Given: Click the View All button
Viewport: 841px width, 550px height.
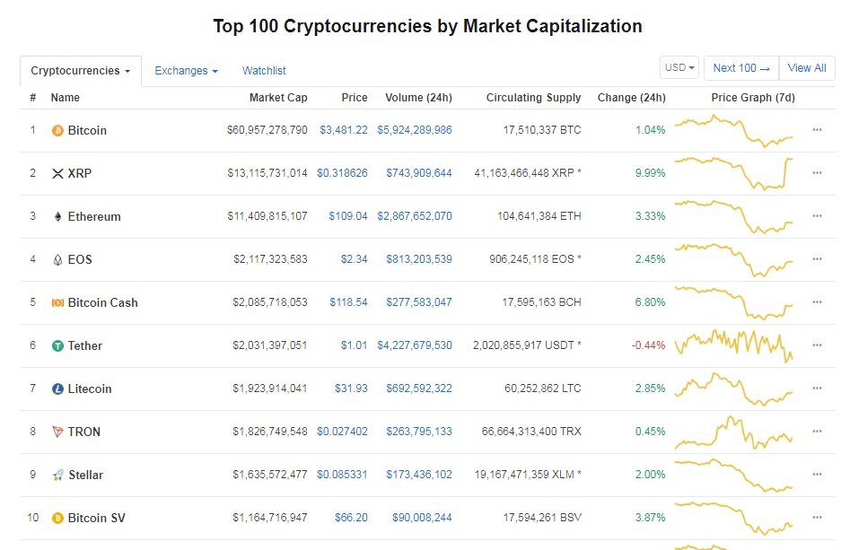Looking at the screenshot, I should tap(807, 67).
